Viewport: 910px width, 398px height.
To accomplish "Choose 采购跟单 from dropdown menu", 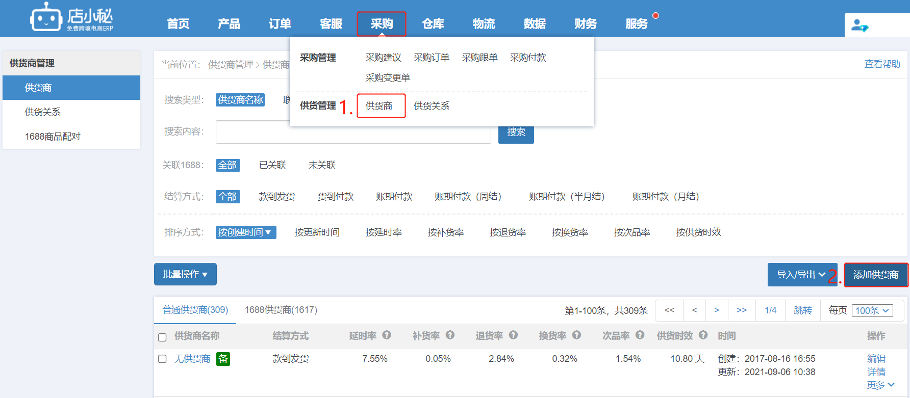I will [x=479, y=58].
